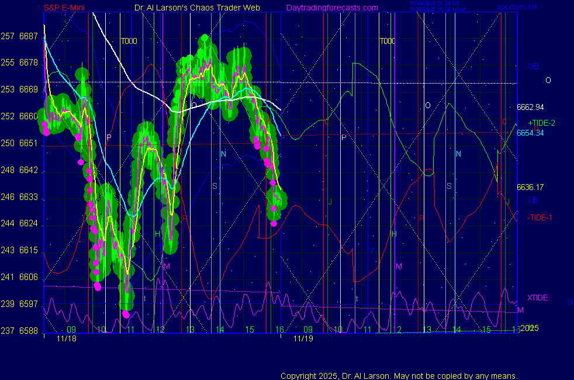Screen dimensions: 574x380
Task: Click the 6636.17 price value
Action: [x=530, y=187]
